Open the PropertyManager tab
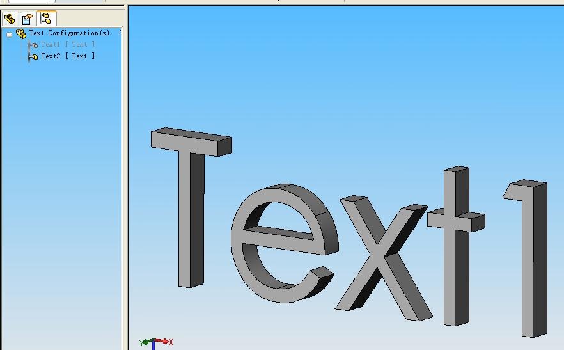Image resolution: width=564 pixels, height=350 pixels. pyautogui.click(x=27, y=19)
